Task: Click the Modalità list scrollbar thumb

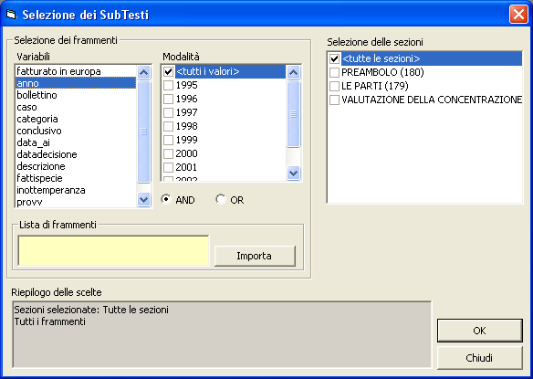Action: tap(293, 114)
